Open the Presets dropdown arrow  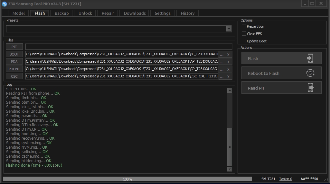229,29
